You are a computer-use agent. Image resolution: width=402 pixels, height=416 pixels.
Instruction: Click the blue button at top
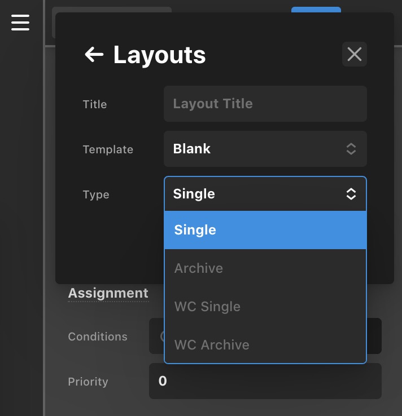316,10
